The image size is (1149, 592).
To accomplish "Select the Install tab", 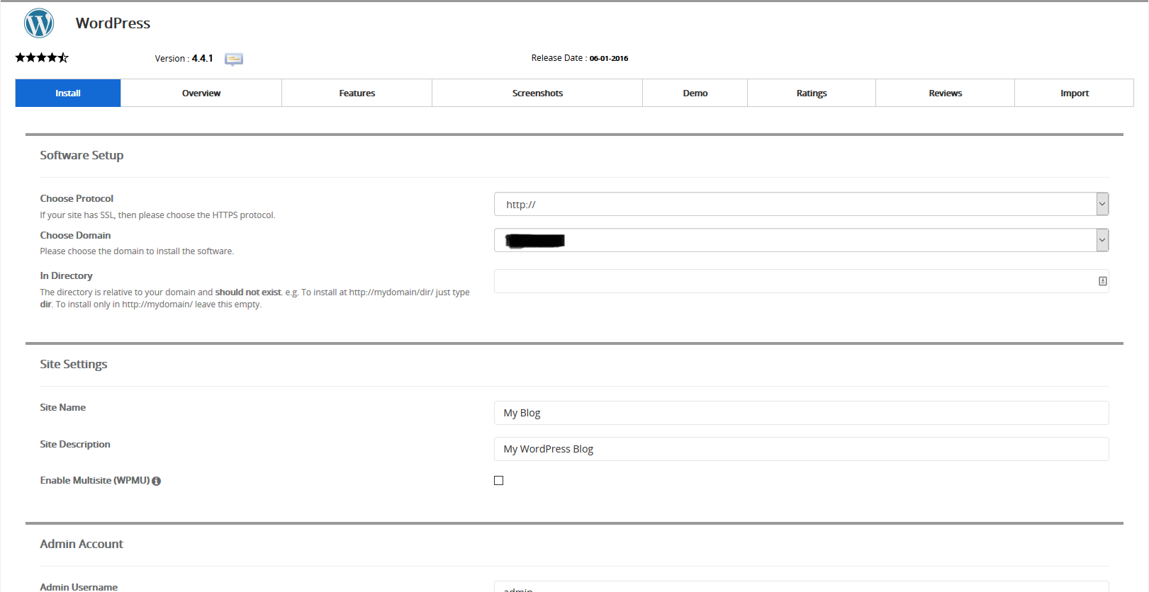I will [x=68, y=93].
